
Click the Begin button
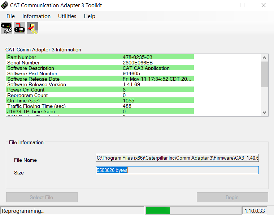pyautogui.click(x=232, y=197)
